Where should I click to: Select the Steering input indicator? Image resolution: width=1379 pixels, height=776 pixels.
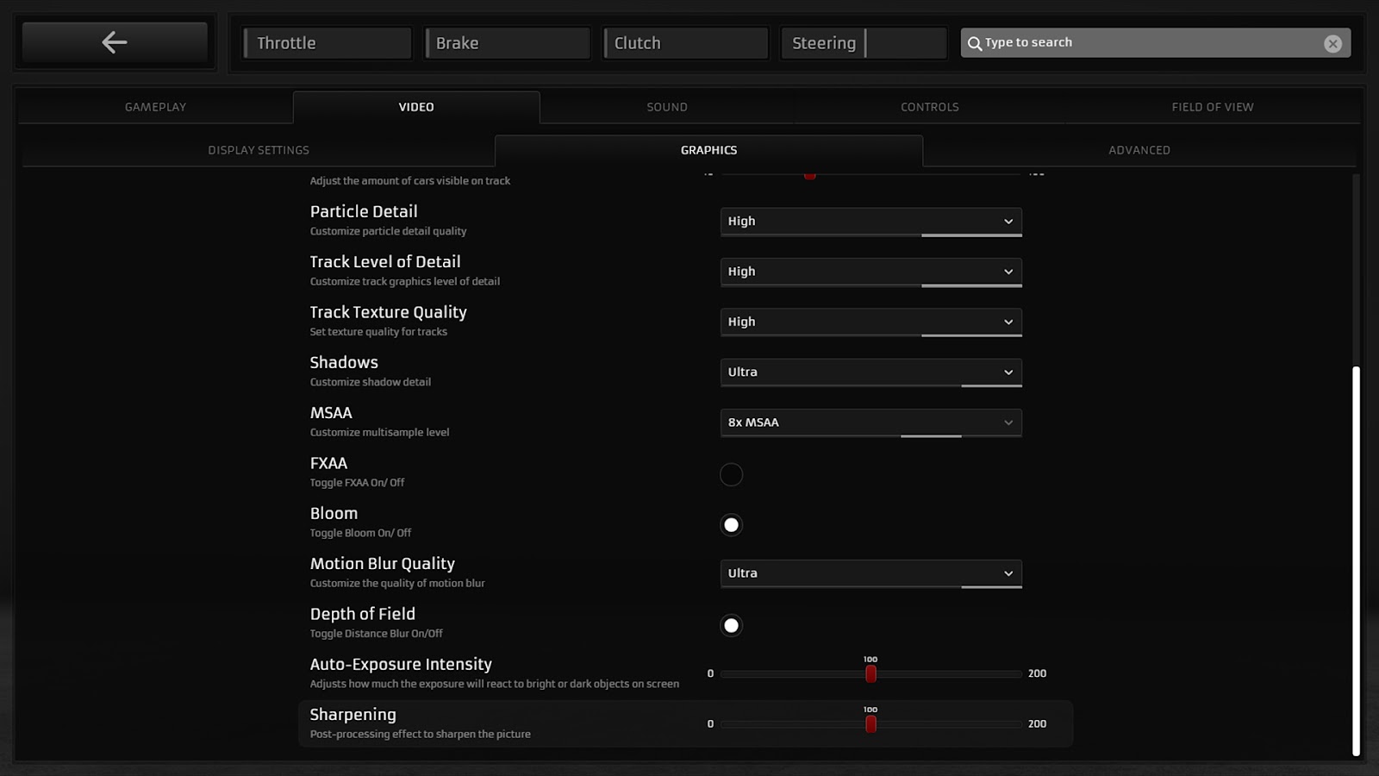tap(864, 43)
